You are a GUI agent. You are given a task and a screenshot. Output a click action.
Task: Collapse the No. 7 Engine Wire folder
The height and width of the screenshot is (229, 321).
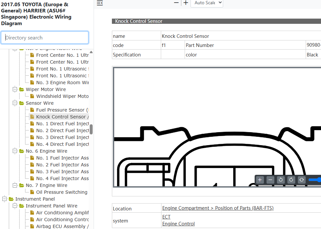pos(15,185)
